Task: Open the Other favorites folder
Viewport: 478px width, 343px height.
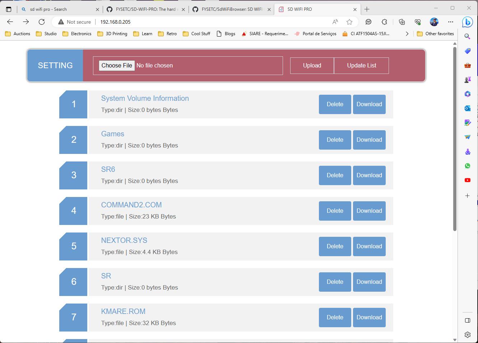Action: point(435,34)
